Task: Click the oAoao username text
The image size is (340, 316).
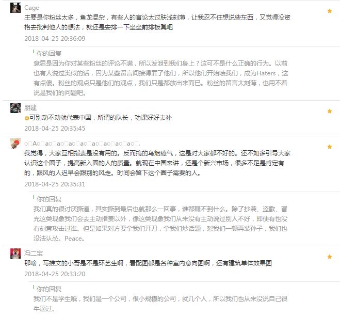Action: (x=82, y=144)
